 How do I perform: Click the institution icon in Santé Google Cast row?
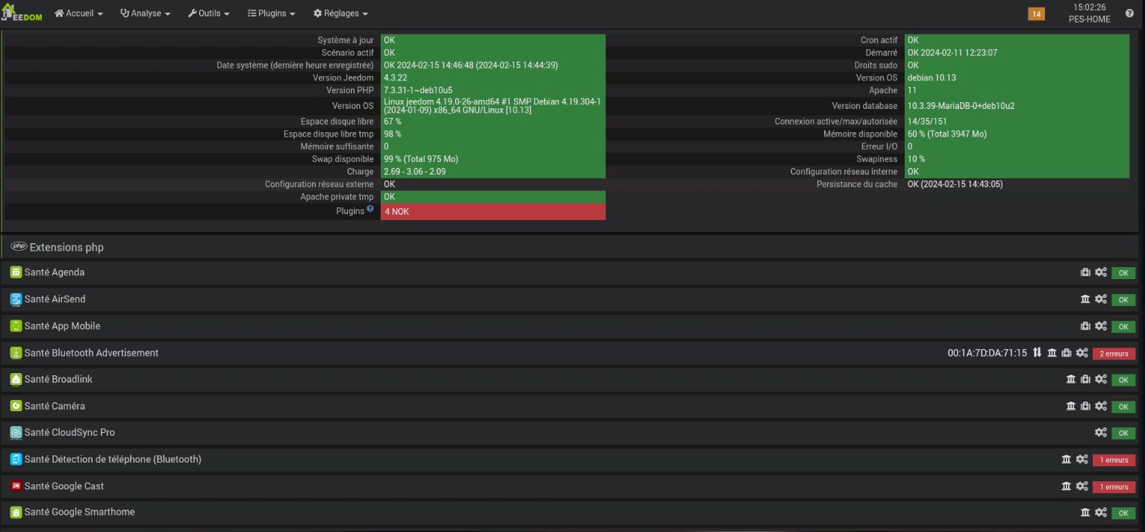tap(1067, 486)
